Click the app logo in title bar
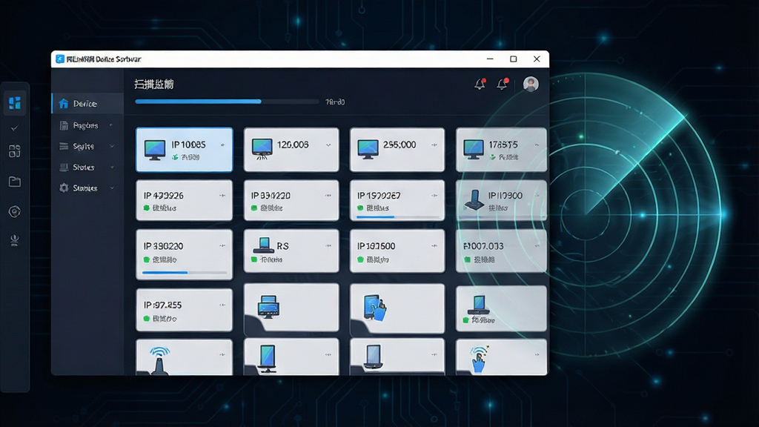Screen dimensions: 759x427 [x=59, y=59]
